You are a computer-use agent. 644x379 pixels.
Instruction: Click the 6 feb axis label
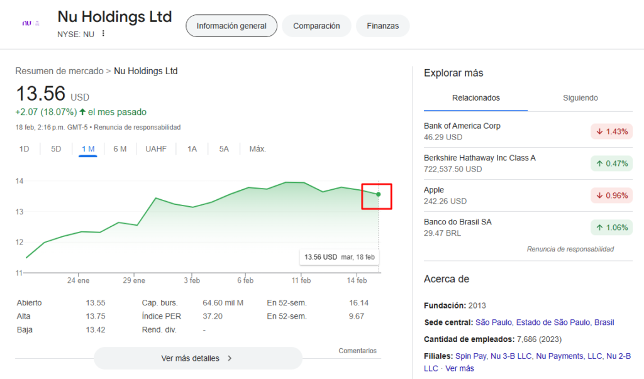pyautogui.click(x=245, y=280)
